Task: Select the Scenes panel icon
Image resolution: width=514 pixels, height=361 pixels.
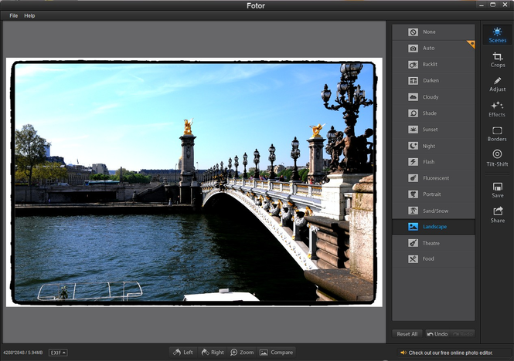Action: point(497,35)
